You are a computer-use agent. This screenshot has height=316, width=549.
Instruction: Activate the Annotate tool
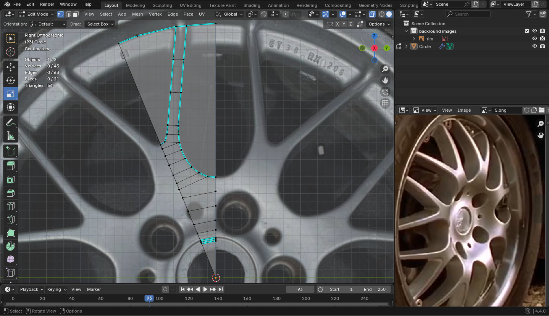(10, 123)
